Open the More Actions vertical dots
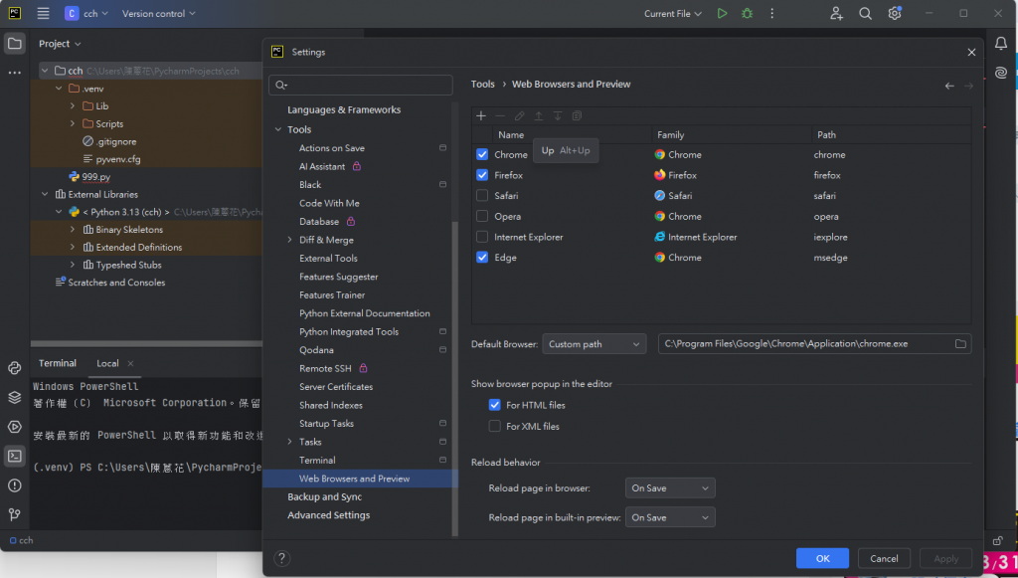Screen dimensions: 1018x578 pyautogui.click(x=771, y=13)
